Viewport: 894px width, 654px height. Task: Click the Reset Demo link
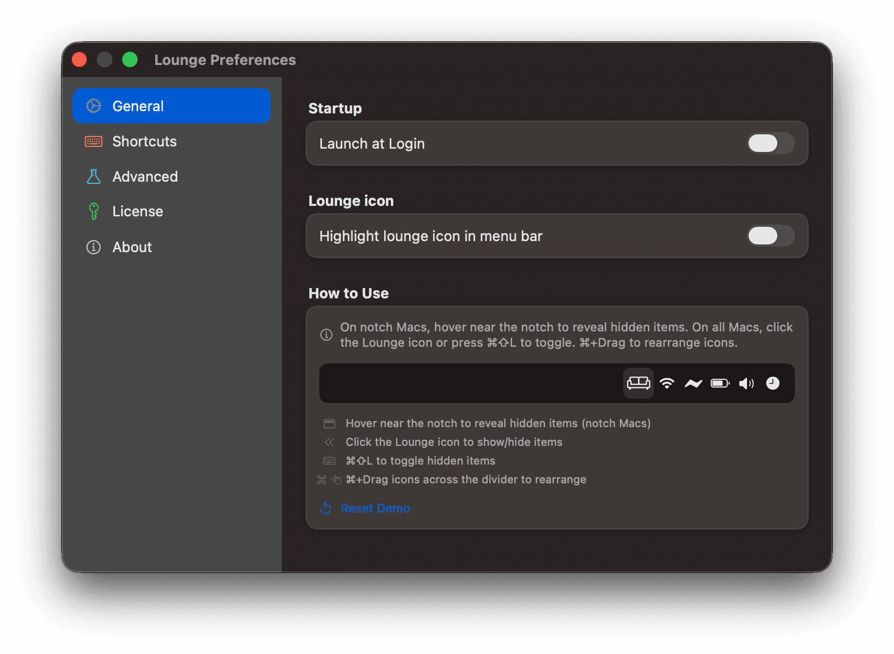pyautogui.click(x=375, y=508)
